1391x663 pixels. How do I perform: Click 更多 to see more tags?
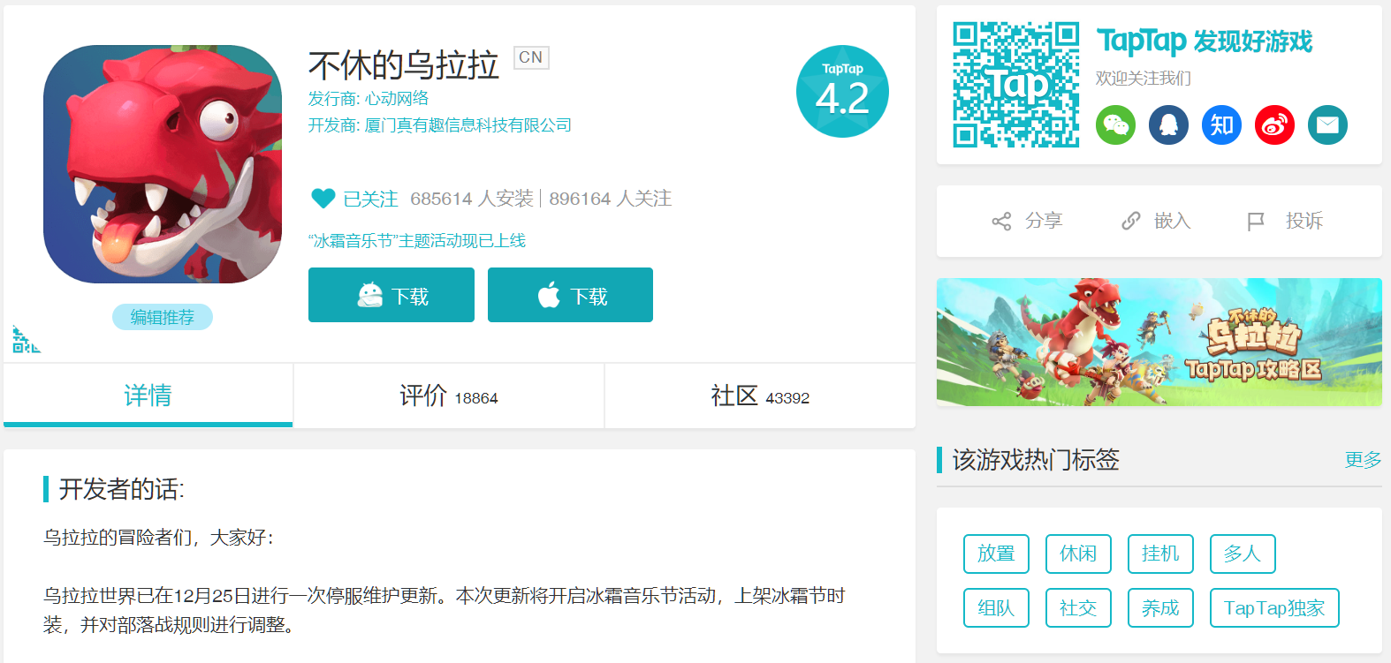click(x=1363, y=459)
